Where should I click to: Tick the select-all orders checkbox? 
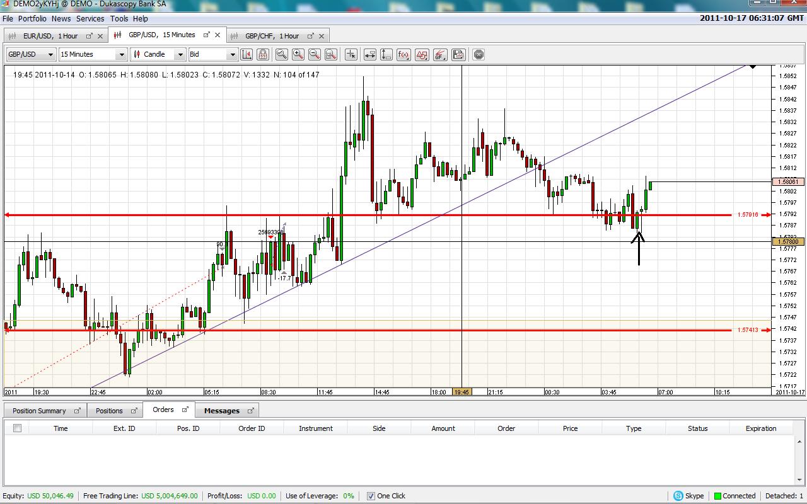click(17, 428)
